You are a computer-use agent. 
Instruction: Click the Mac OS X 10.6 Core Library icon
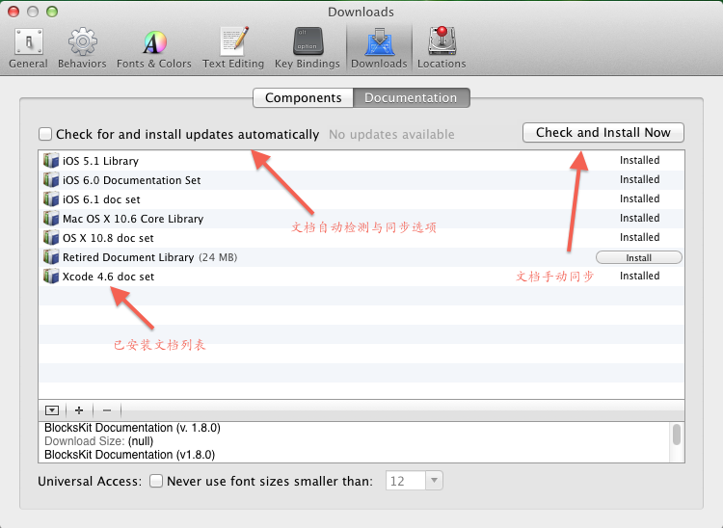tap(51, 219)
